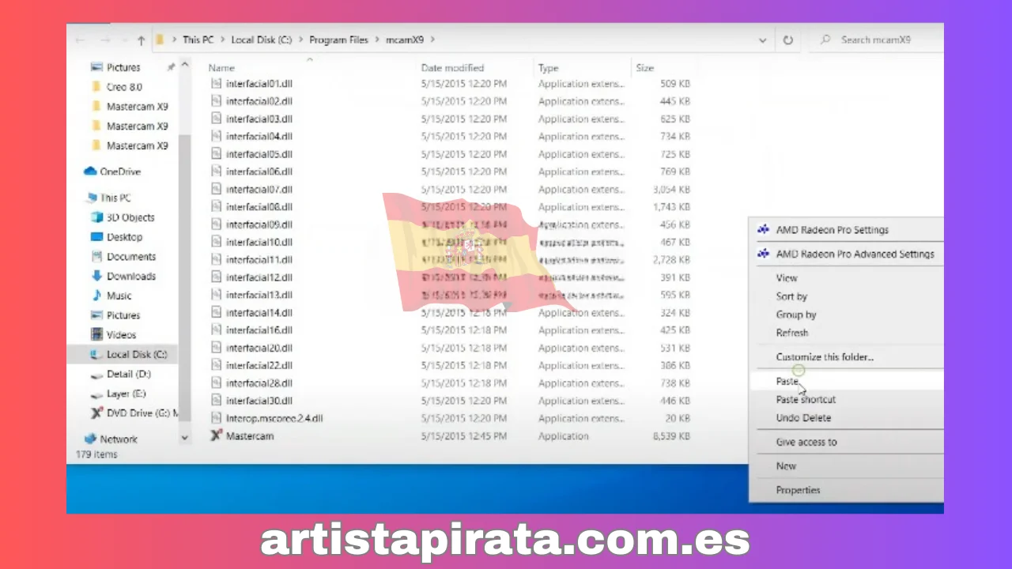The image size is (1012, 569).
Task: Open the address bar history dropdown
Action: pos(762,40)
